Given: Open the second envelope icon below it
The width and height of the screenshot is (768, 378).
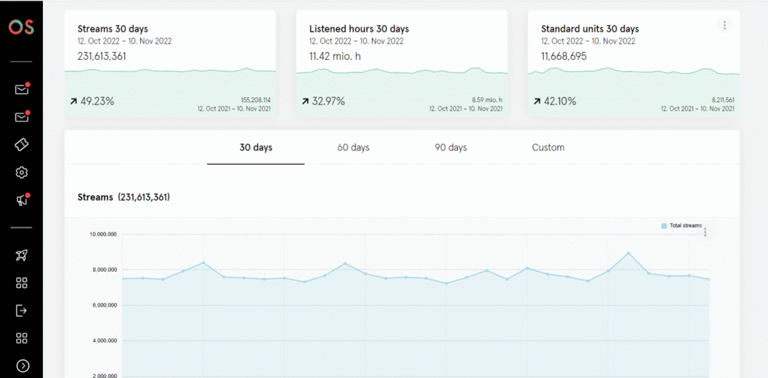Looking at the screenshot, I should coord(21,117).
